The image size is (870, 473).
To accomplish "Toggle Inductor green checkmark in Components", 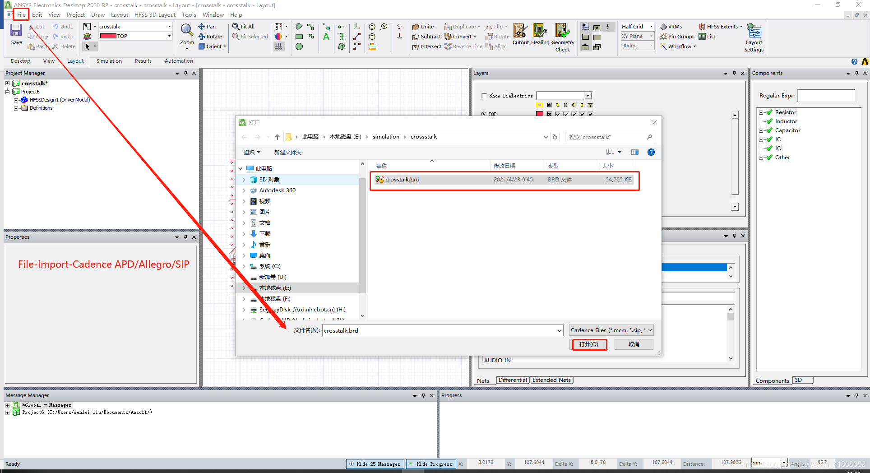I will click(x=769, y=121).
